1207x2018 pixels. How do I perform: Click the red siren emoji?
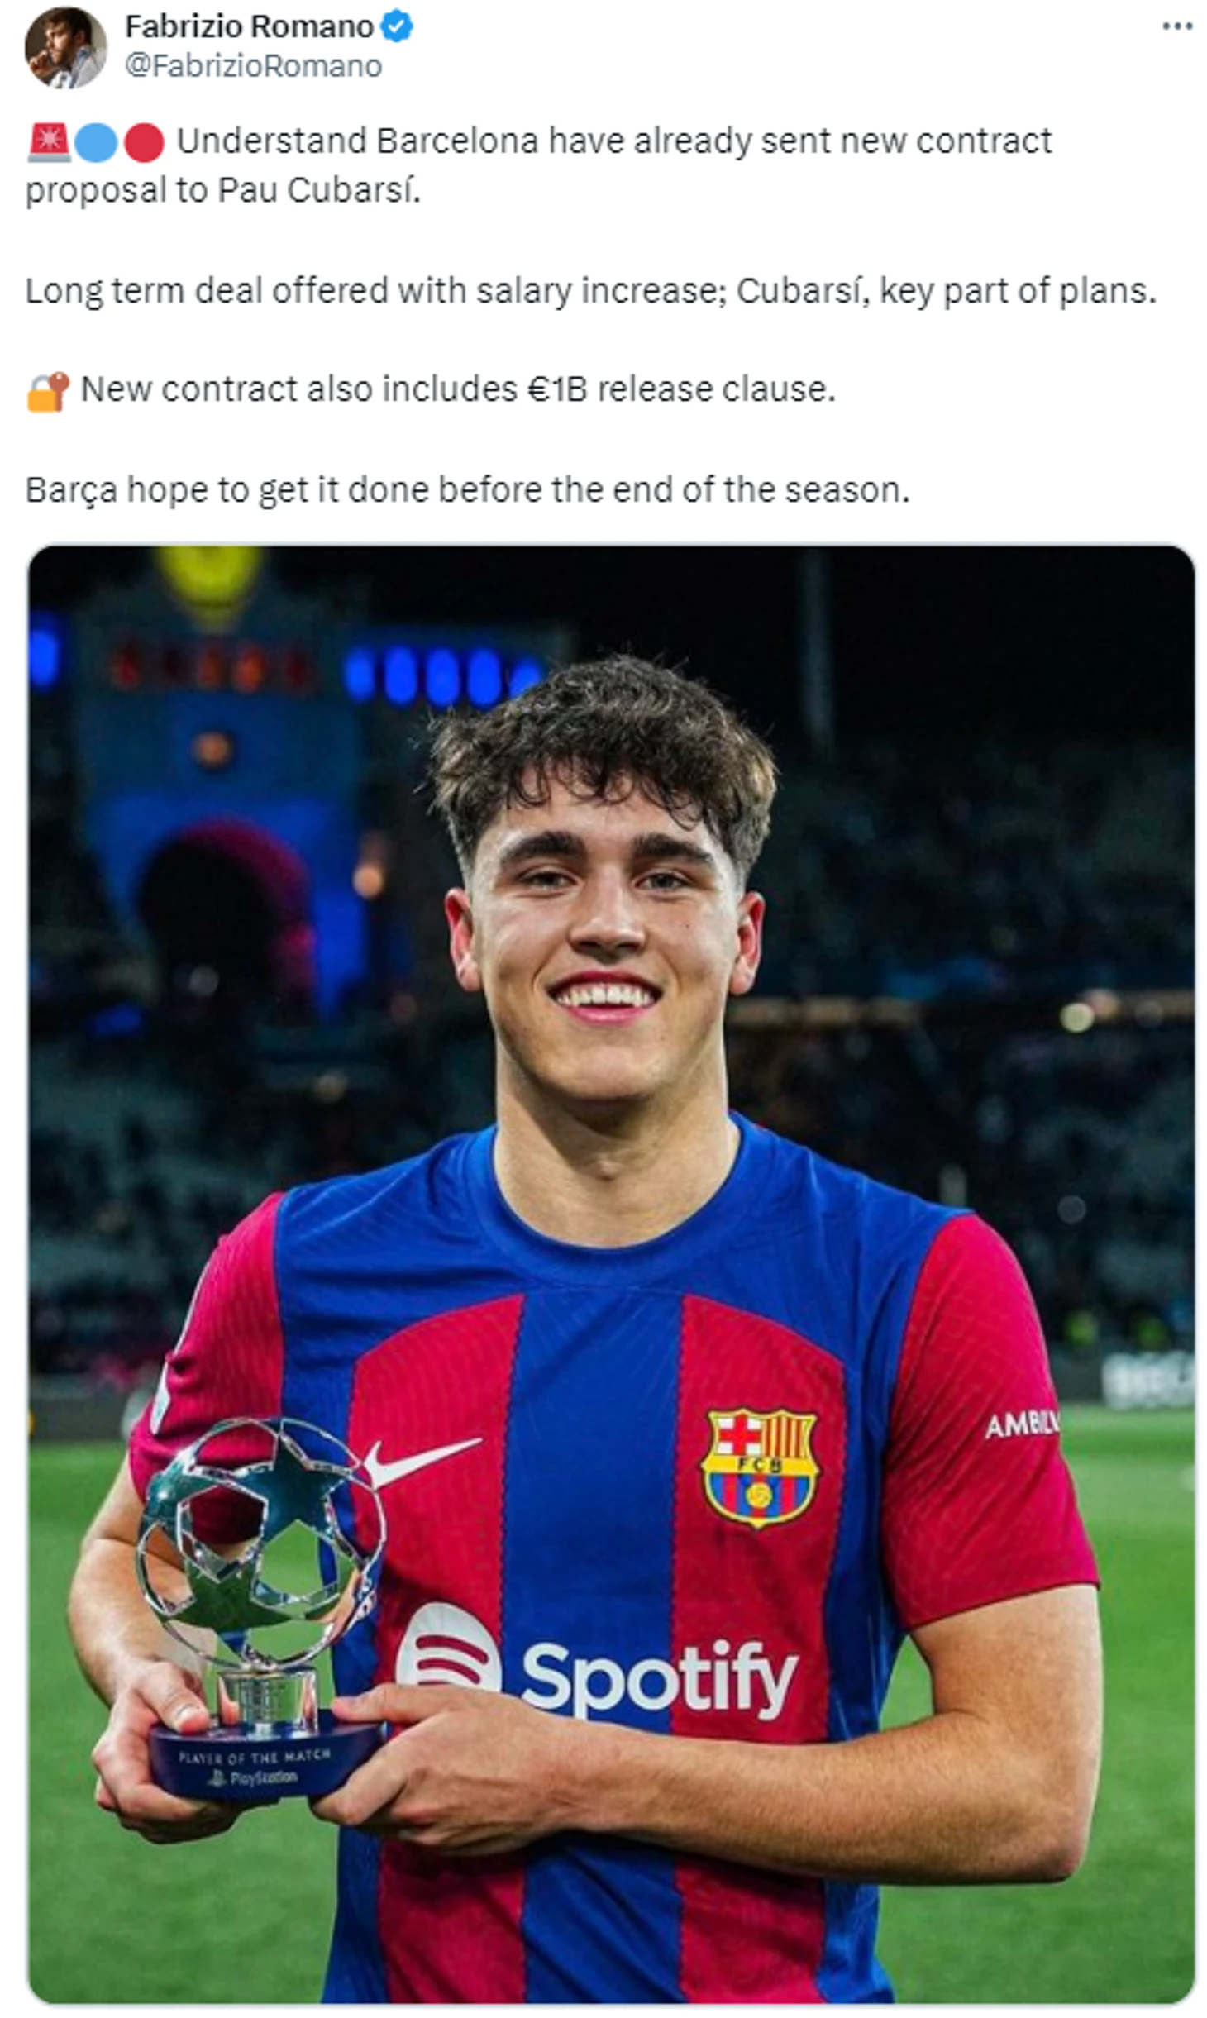pyautogui.click(x=48, y=142)
